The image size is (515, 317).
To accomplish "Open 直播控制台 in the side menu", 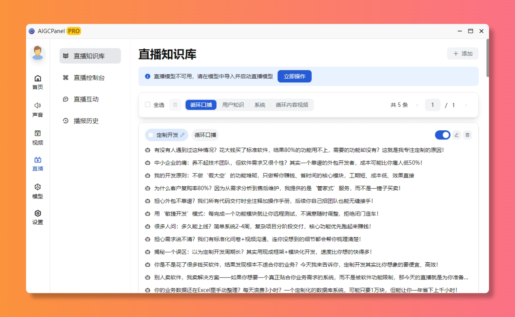I will click(x=90, y=78).
